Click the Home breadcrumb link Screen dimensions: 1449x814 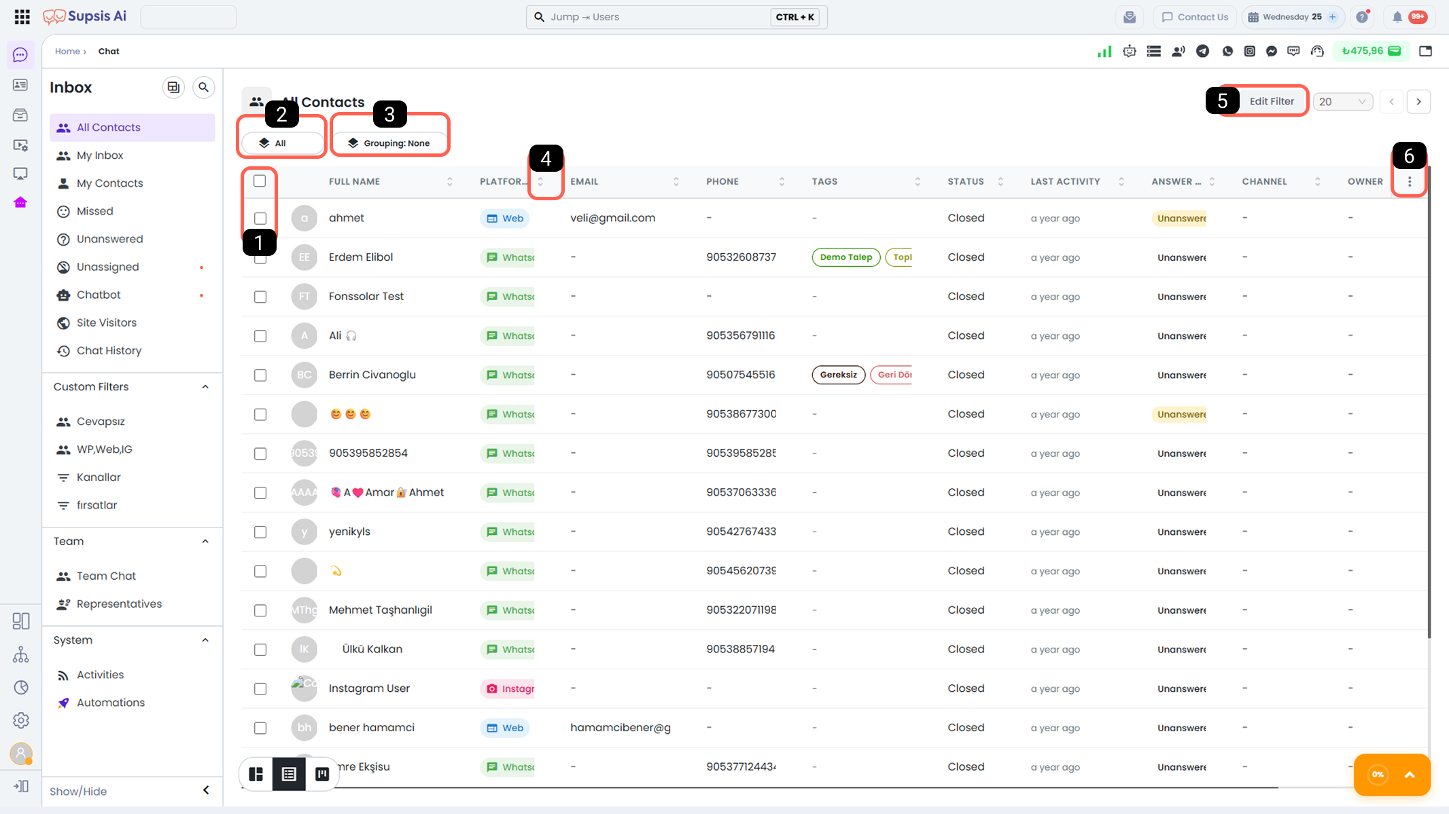click(x=67, y=51)
